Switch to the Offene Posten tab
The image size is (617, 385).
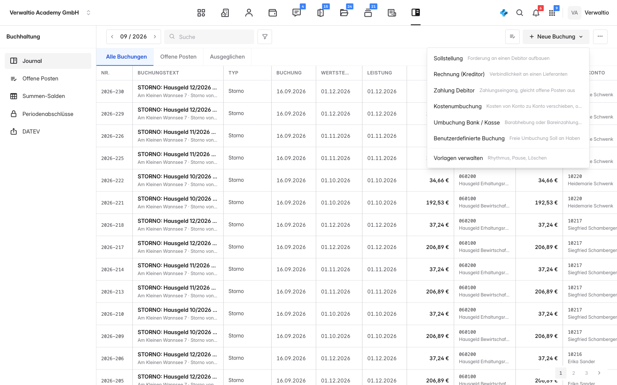[x=178, y=56]
